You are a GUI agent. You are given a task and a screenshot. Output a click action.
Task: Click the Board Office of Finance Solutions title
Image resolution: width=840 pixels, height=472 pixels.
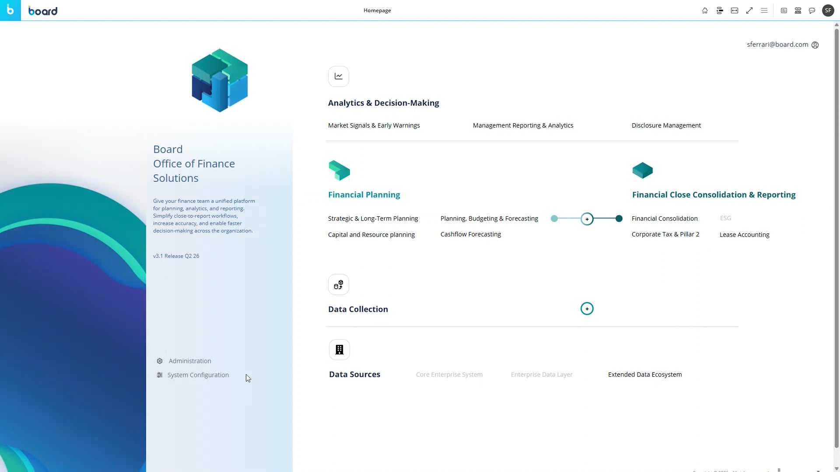pyautogui.click(x=194, y=164)
